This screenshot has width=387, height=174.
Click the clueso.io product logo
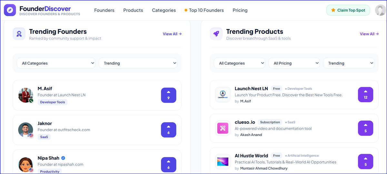coord(223,128)
